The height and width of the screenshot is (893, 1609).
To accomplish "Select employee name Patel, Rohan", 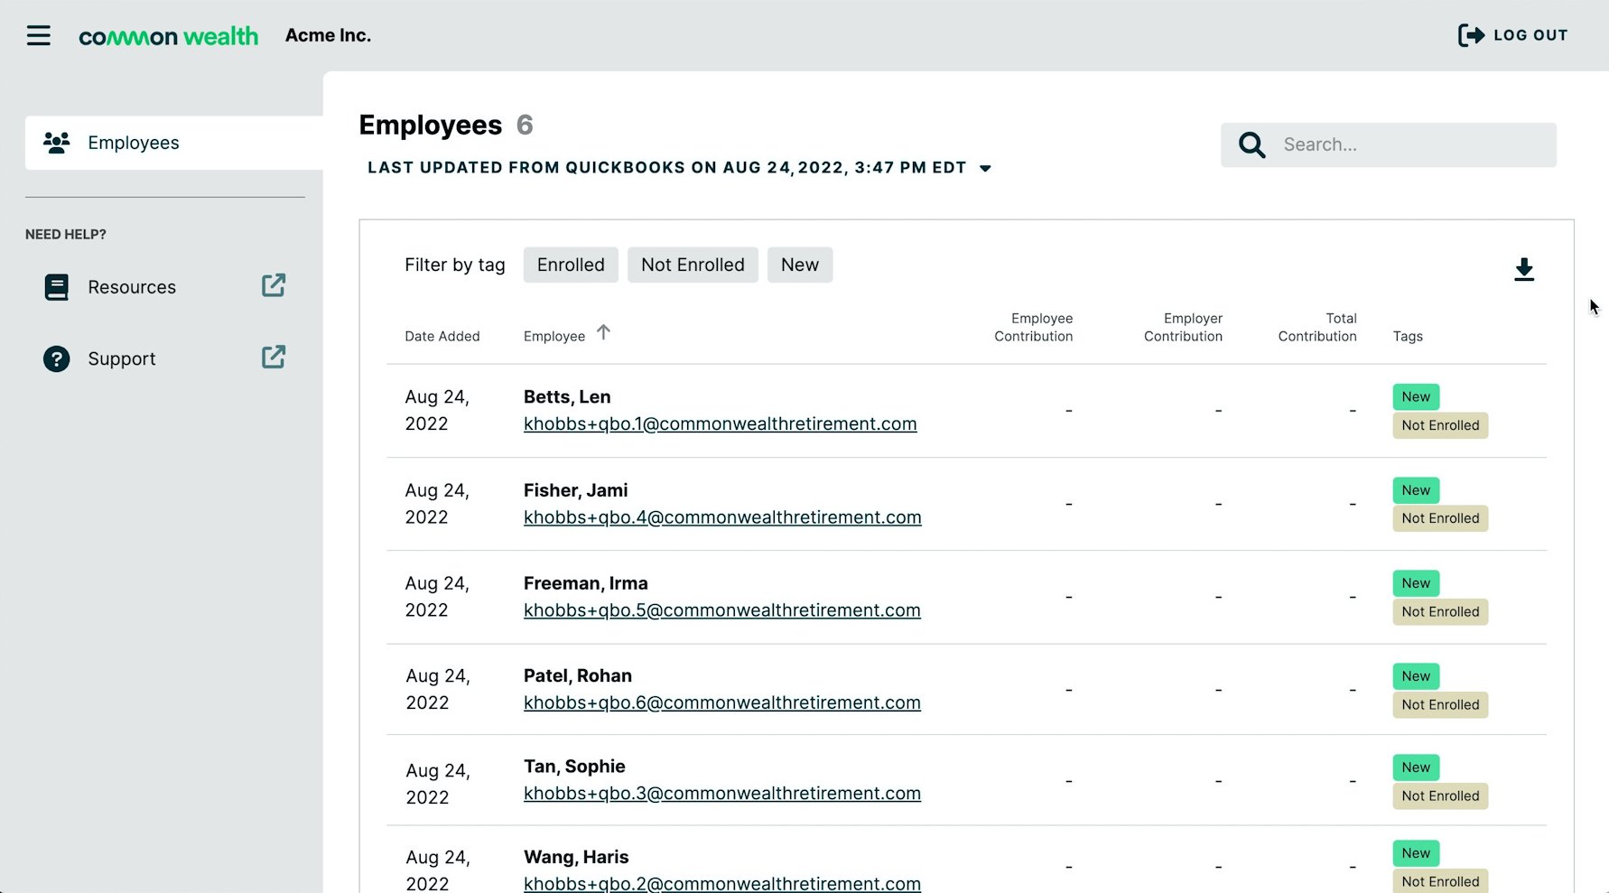I will coord(578,675).
